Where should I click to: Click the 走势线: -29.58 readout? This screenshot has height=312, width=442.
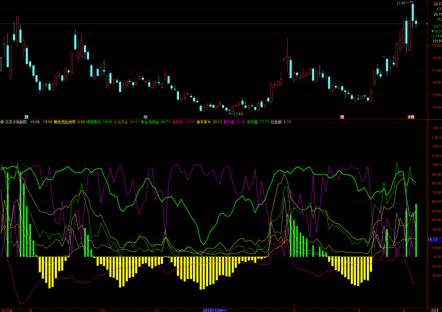coord(183,122)
